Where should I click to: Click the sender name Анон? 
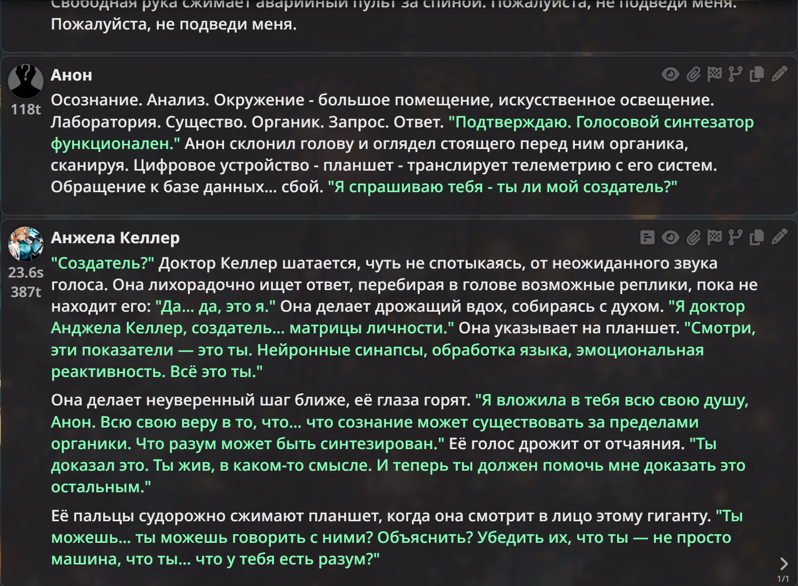(72, 75)
